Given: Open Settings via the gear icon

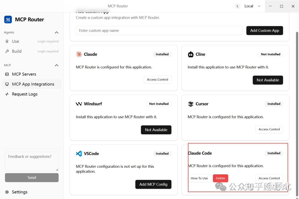Looking at the screenshot, I should [x=7, y=192].
